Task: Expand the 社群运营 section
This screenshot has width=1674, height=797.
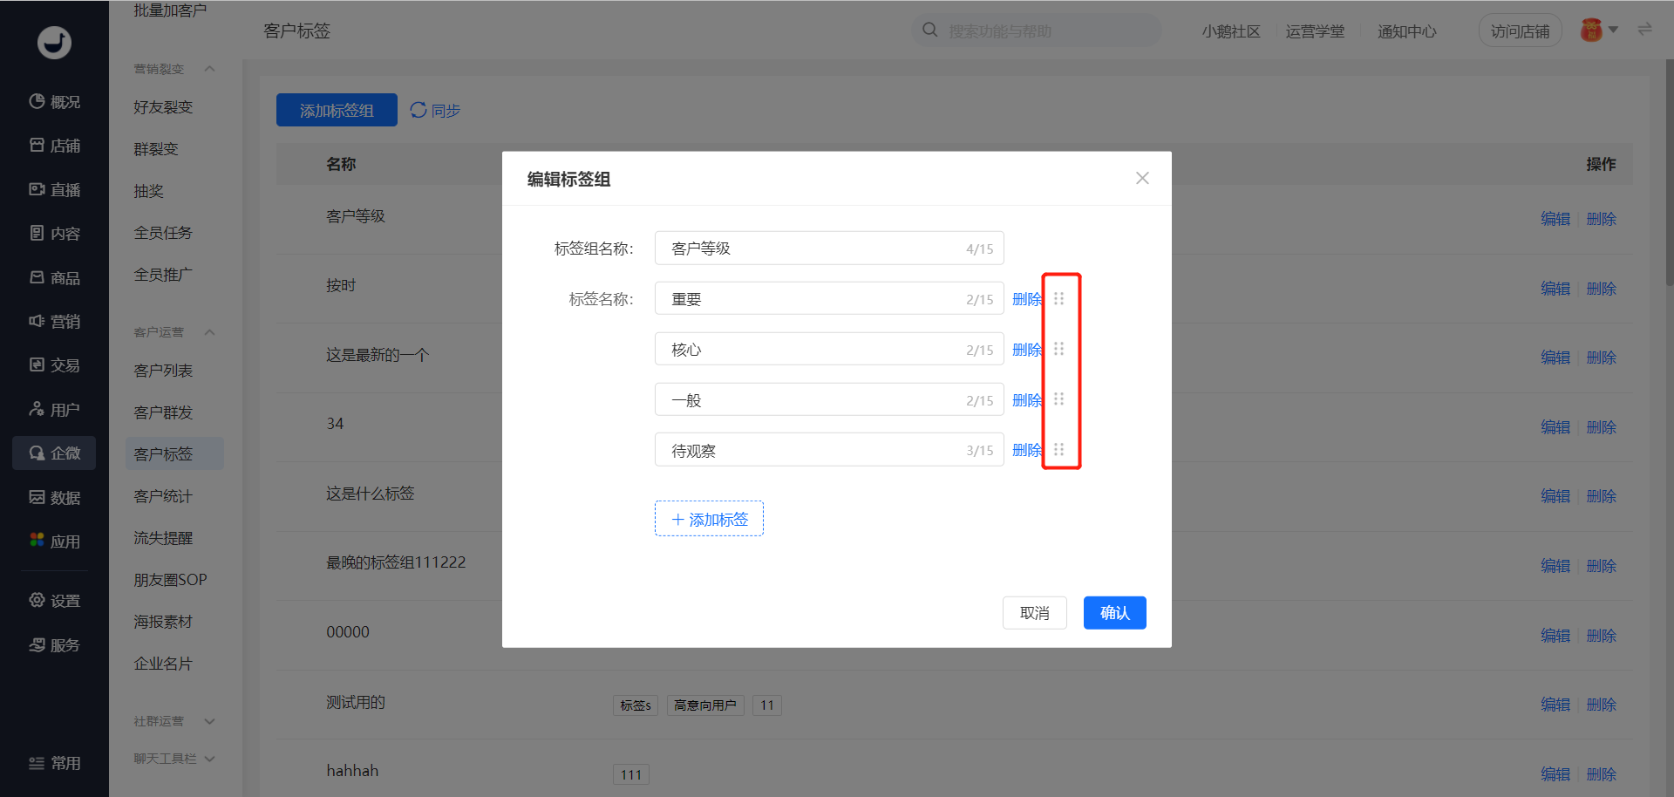Action: point(209,721)
